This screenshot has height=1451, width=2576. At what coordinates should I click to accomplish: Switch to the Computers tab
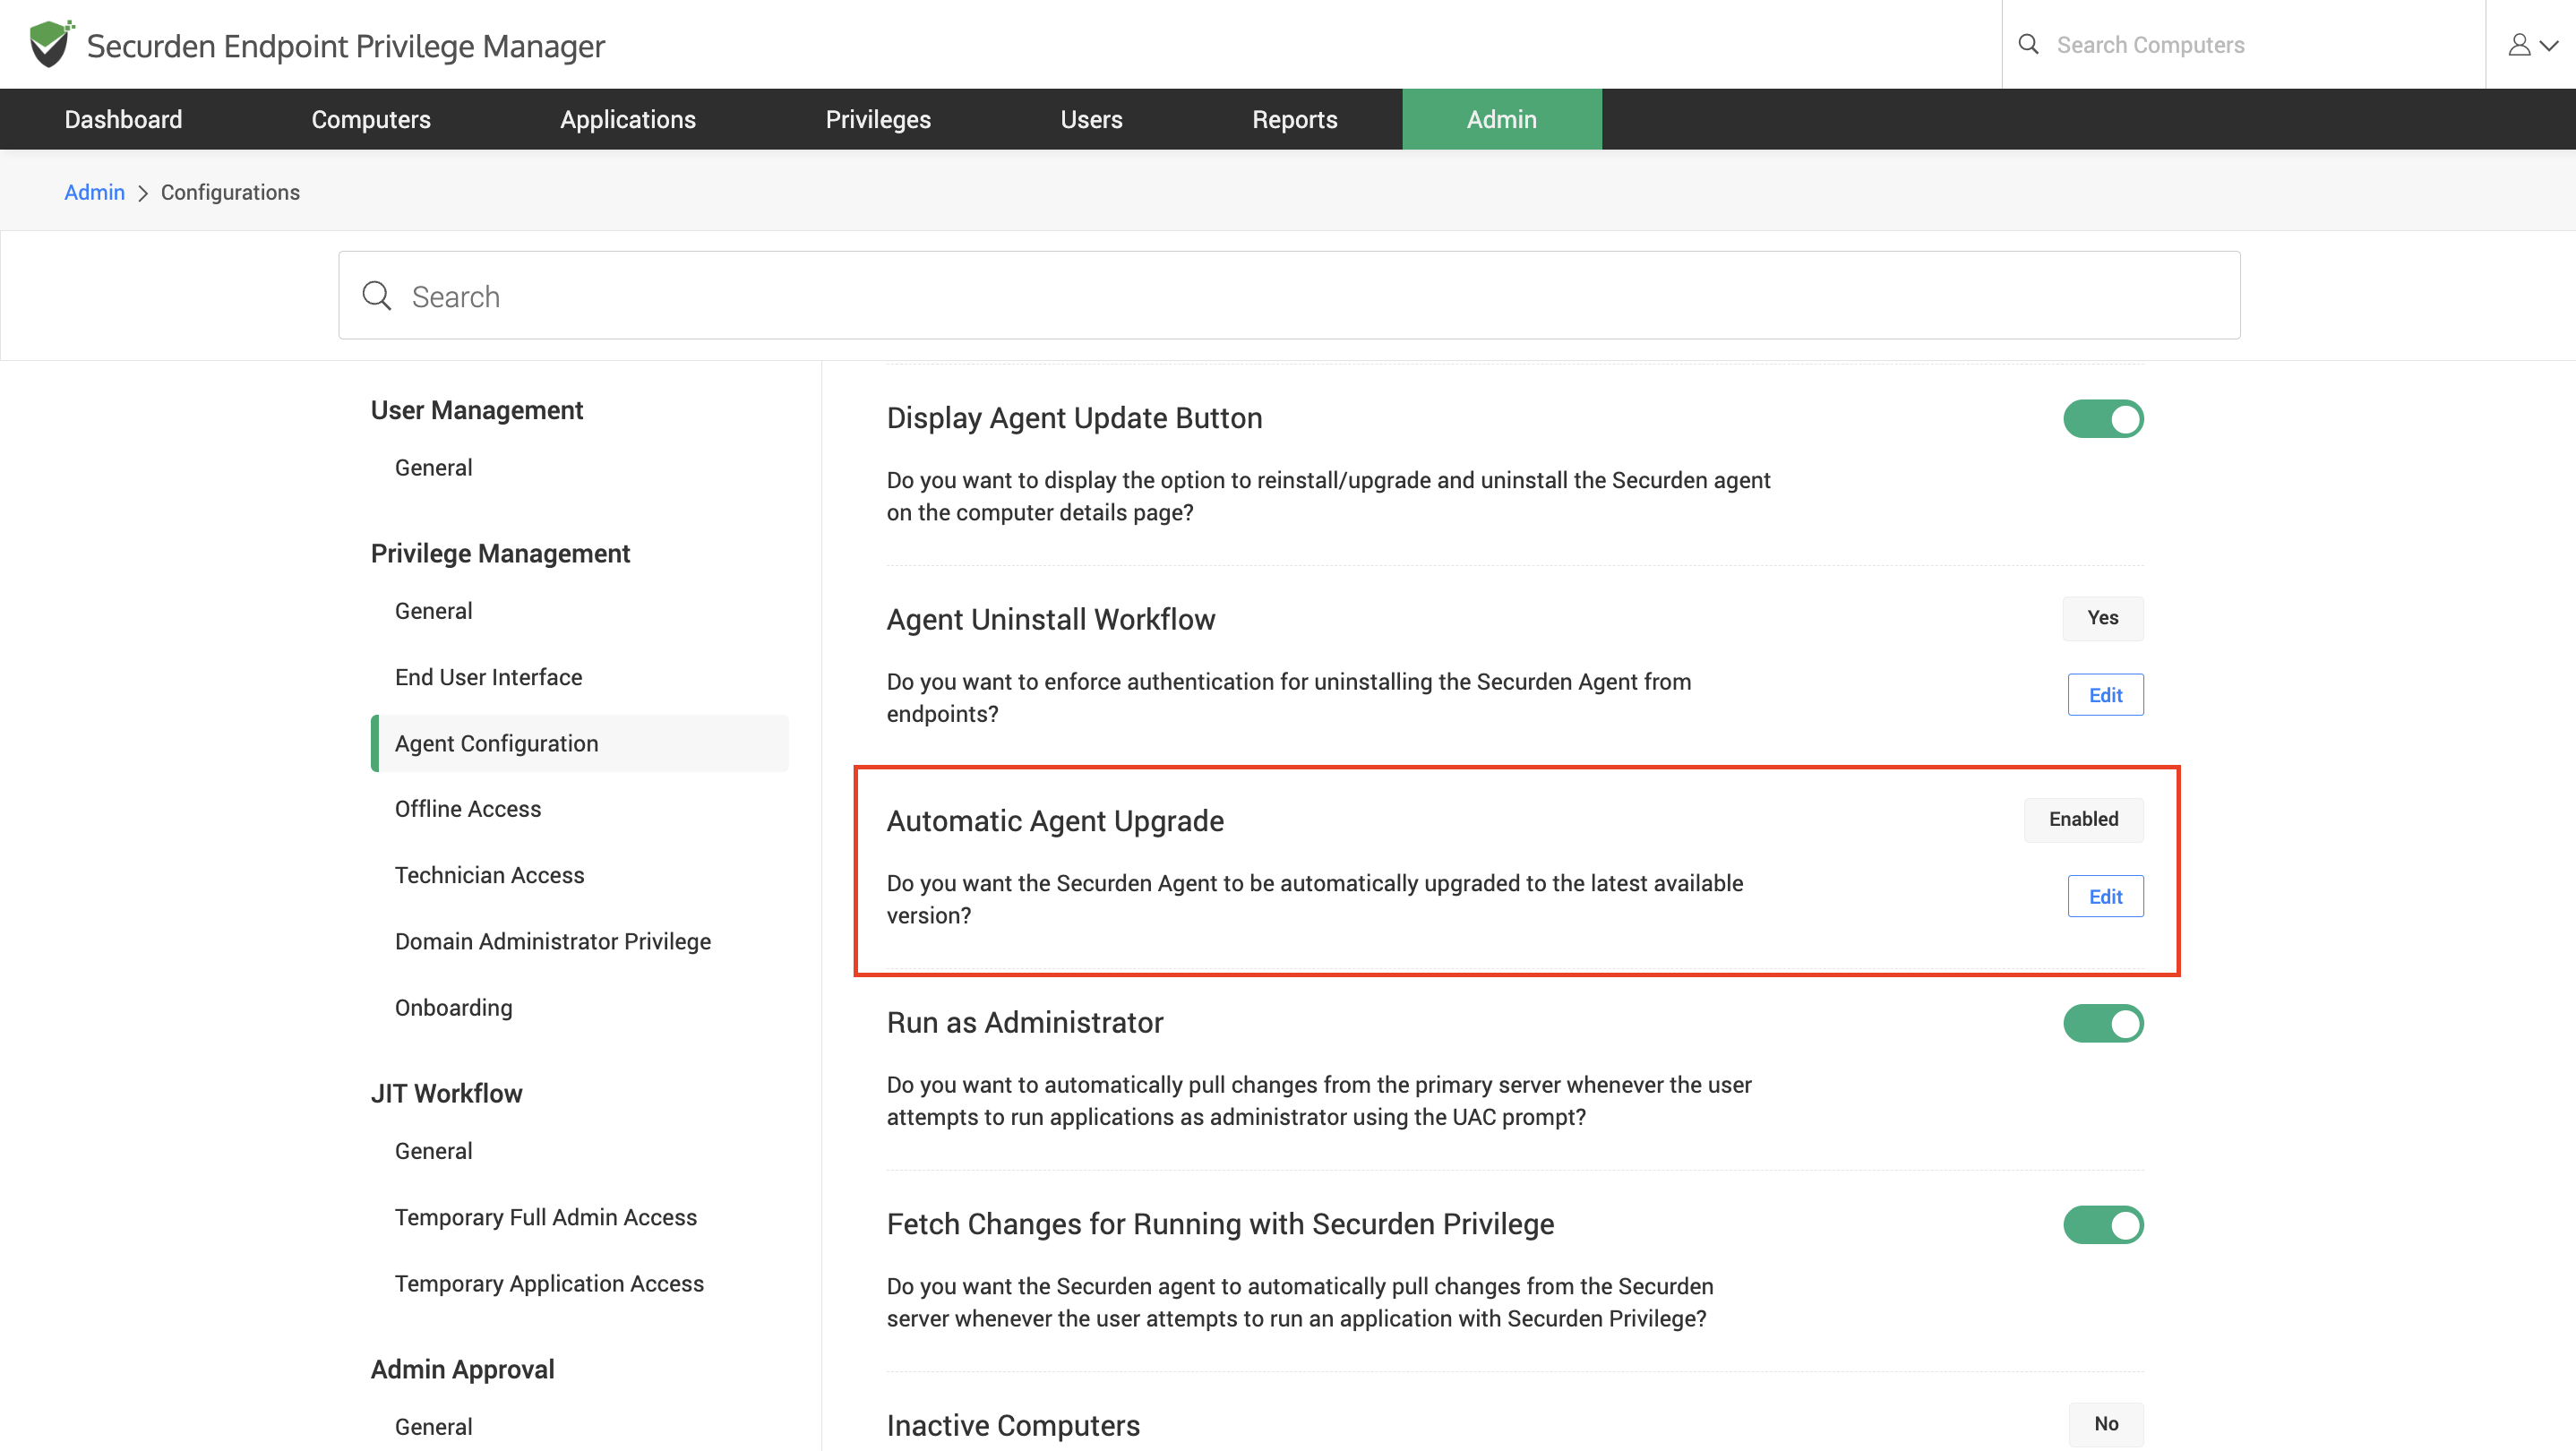click(x=371, y=119)
